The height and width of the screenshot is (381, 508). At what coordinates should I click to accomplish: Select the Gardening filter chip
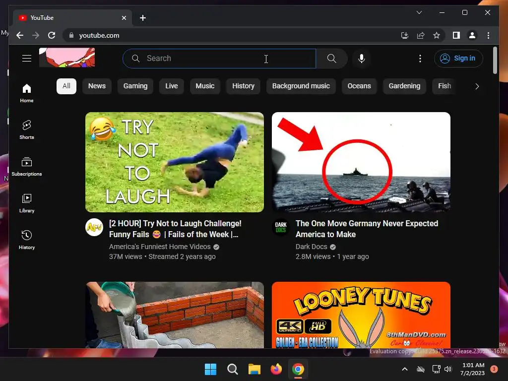coord(404,86)
